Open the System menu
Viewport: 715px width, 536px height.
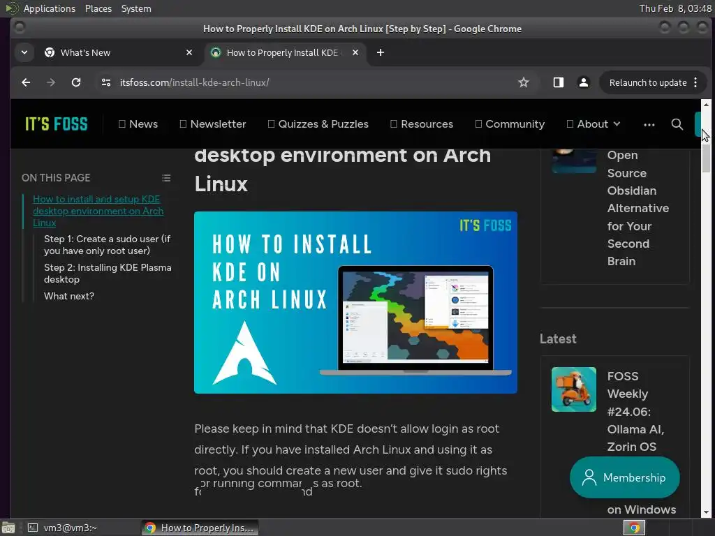136,8
